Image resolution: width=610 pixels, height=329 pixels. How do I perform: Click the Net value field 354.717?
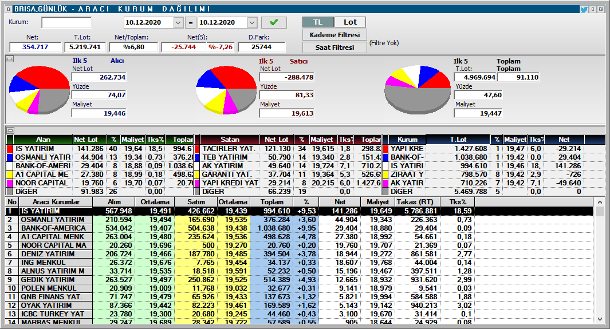pos(36,47)
